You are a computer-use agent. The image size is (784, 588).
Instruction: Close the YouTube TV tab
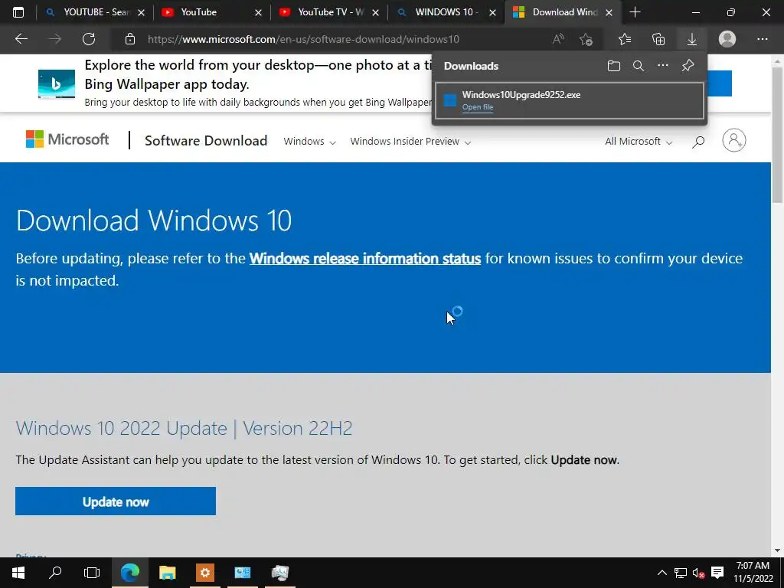tap(375, 12)
